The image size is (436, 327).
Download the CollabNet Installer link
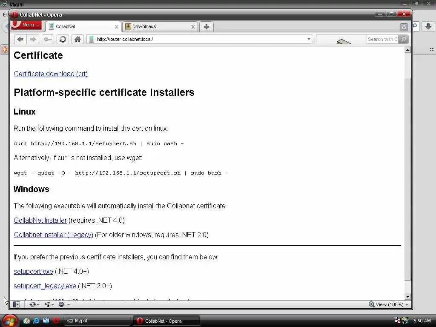[40, 220]
